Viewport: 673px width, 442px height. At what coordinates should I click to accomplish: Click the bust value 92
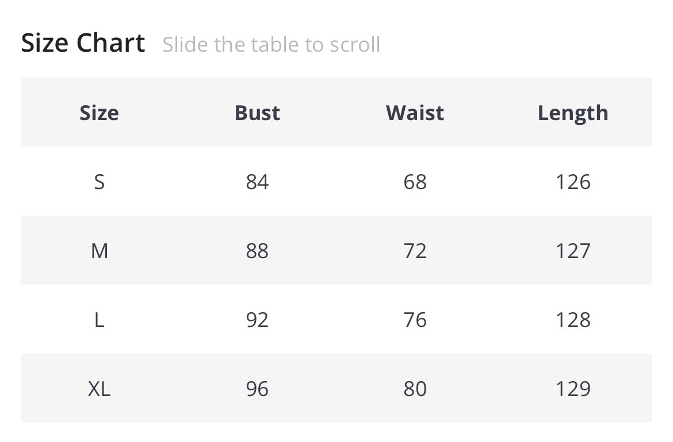click(257, 320)
